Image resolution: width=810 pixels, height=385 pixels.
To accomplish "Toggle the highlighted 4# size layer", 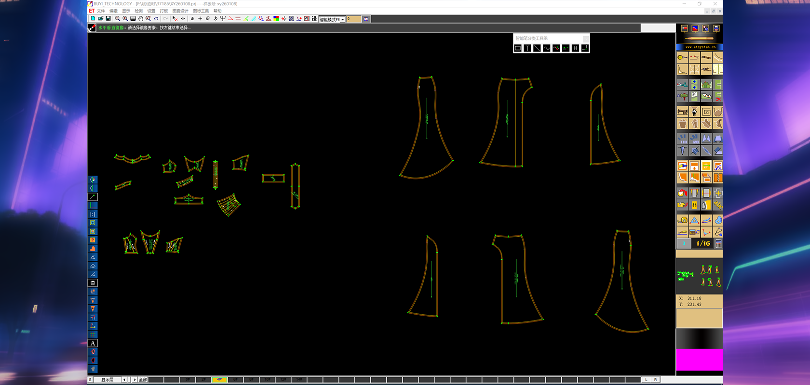I will pos(219,380).
